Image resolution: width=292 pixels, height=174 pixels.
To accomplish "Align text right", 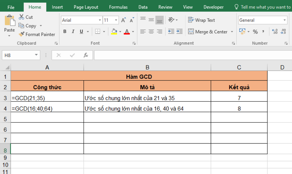I will pos(160,31).
